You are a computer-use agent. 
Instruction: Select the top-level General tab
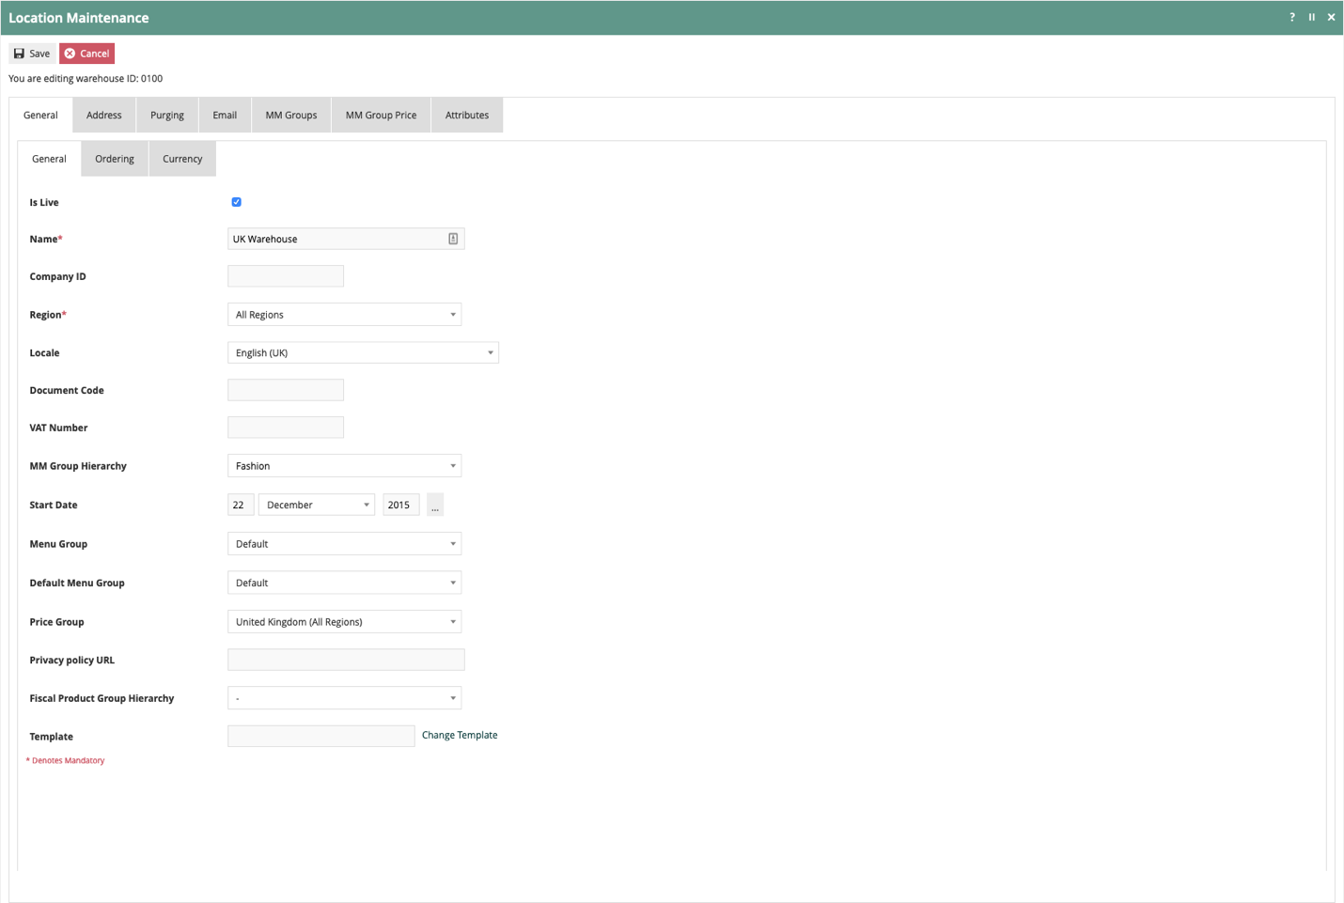[40, 116]
